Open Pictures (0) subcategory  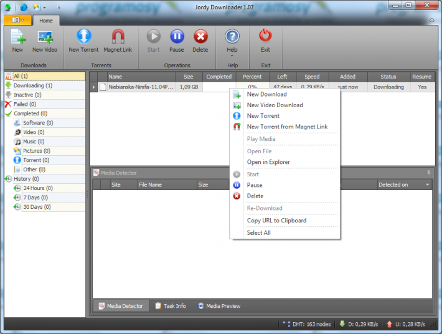click(x=49, y=151)
